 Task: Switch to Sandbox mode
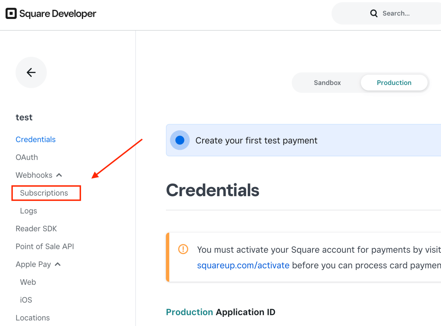[327, 82]
